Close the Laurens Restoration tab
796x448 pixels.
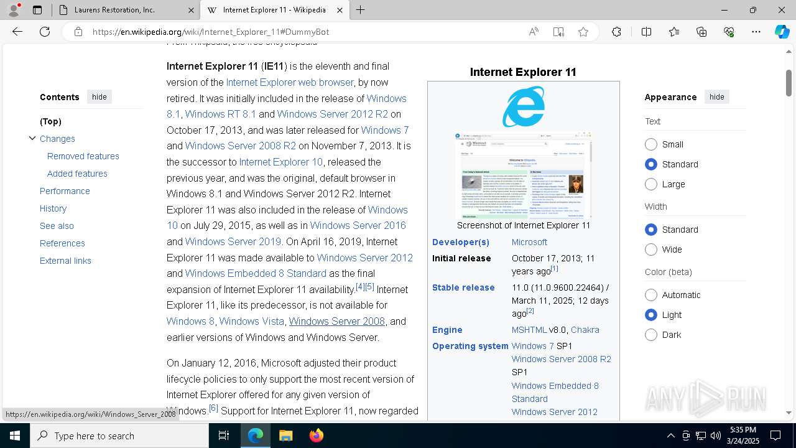click(x=191, y=10)
